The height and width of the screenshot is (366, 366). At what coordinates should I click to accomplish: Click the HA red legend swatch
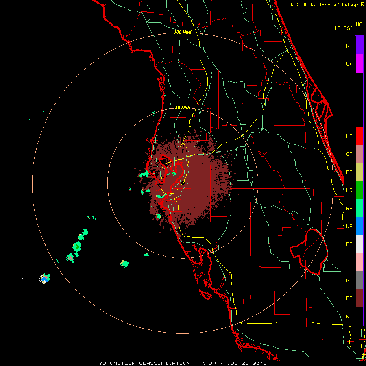[359, 136]
